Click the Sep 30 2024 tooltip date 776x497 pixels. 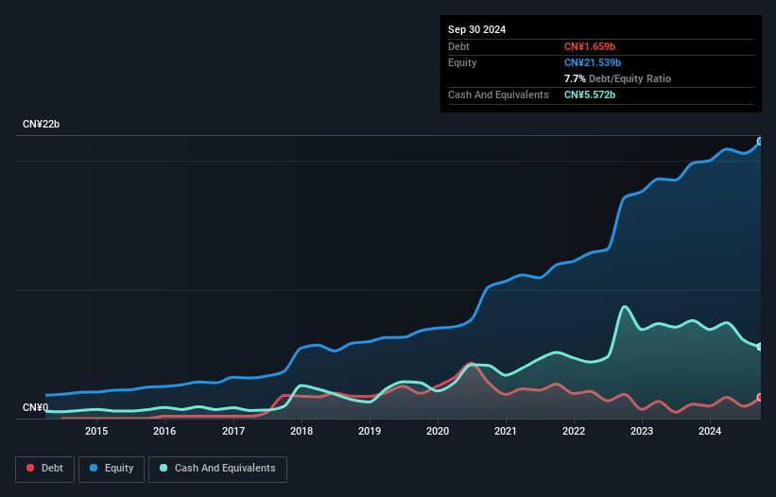476,29
